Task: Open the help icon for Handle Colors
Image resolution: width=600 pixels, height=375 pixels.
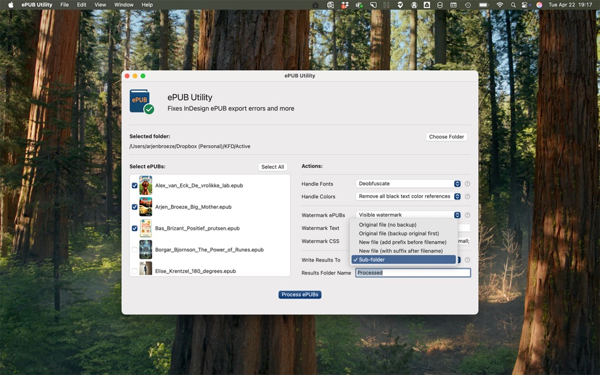Action: tap(467, 196)
